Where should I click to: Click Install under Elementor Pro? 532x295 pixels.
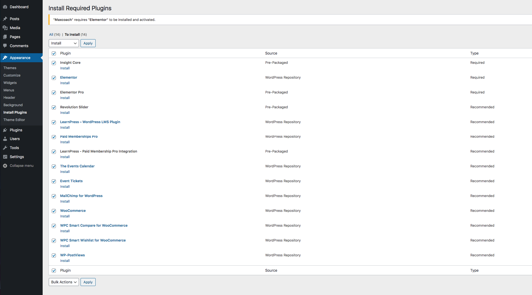65,98
